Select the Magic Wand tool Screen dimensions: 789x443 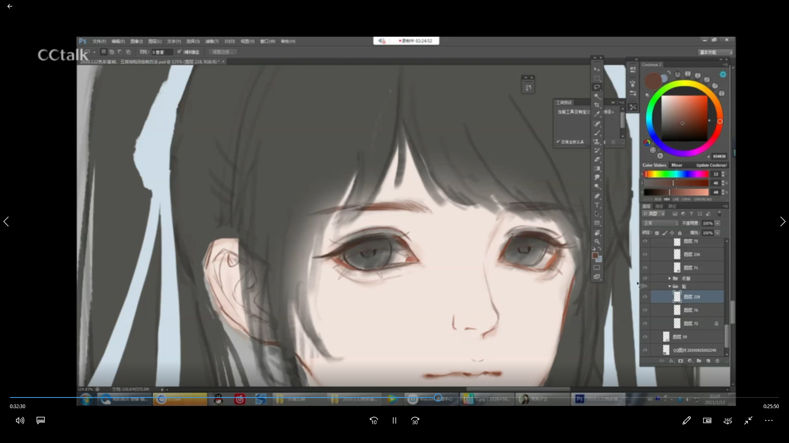click(x=597, y=96)
